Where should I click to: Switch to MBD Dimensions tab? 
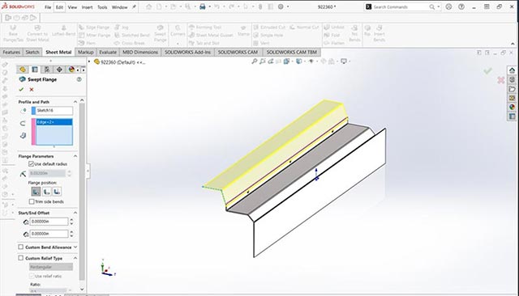click(140, 52)
